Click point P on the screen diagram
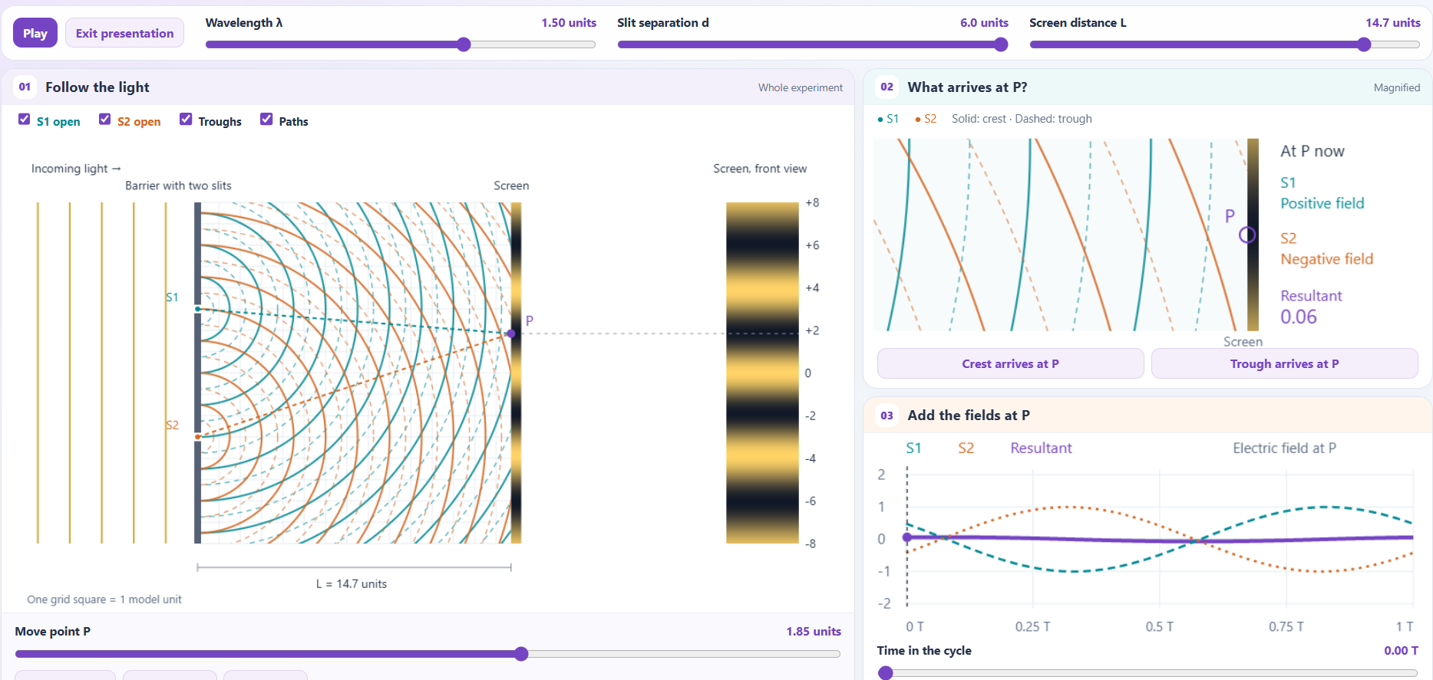Screen dimensions: 1433x680 [x=511, y=333]
